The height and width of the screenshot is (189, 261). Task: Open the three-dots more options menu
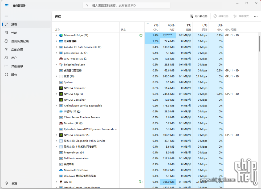(256, 16)
